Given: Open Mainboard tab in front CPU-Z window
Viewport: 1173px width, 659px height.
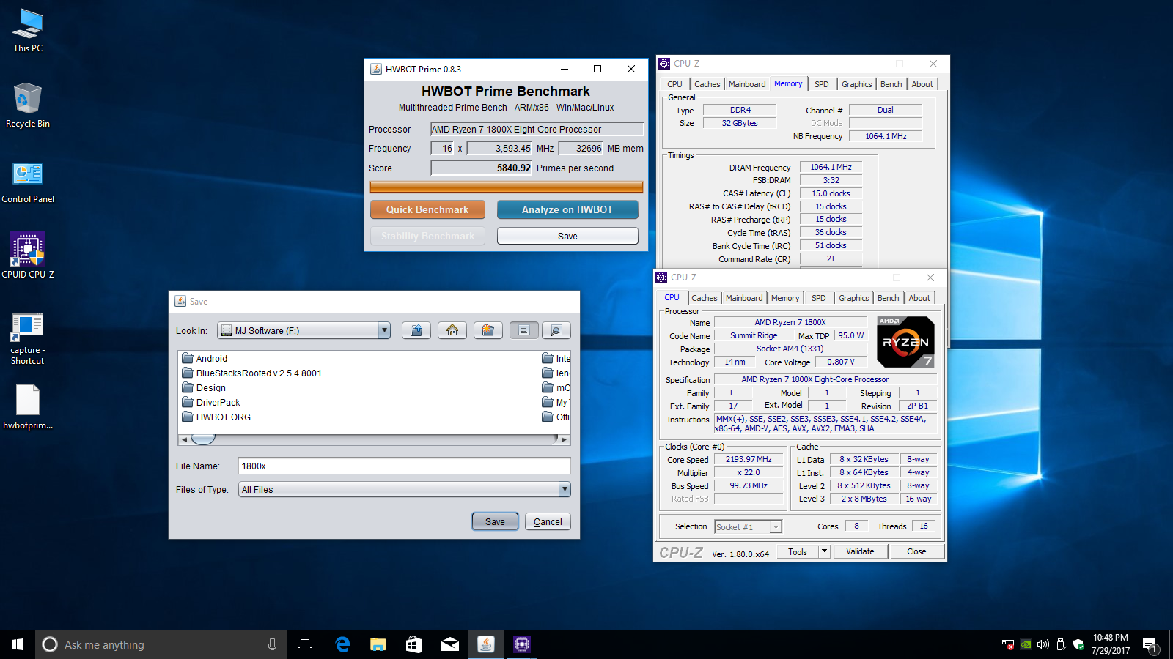Looking at the screenshot, I should (744, 298).
